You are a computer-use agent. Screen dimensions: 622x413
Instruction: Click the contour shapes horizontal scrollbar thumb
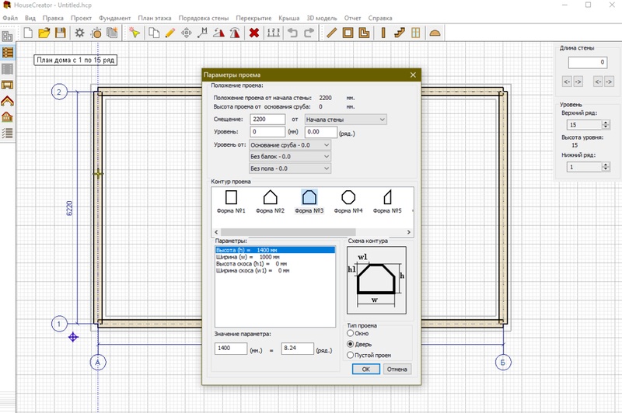click(288, 232)
